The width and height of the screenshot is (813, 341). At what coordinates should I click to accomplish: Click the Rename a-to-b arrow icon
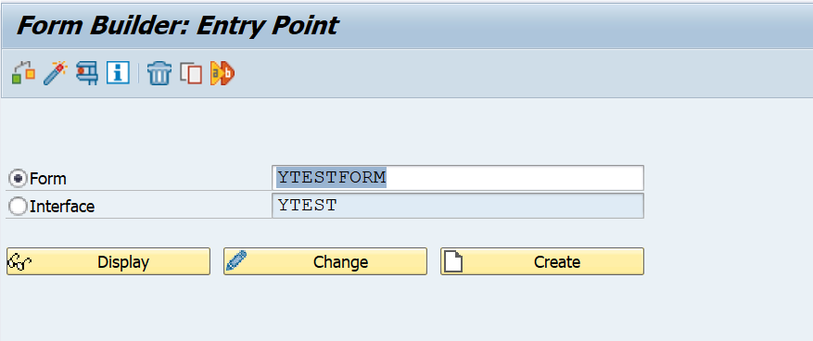coord(222,73)
